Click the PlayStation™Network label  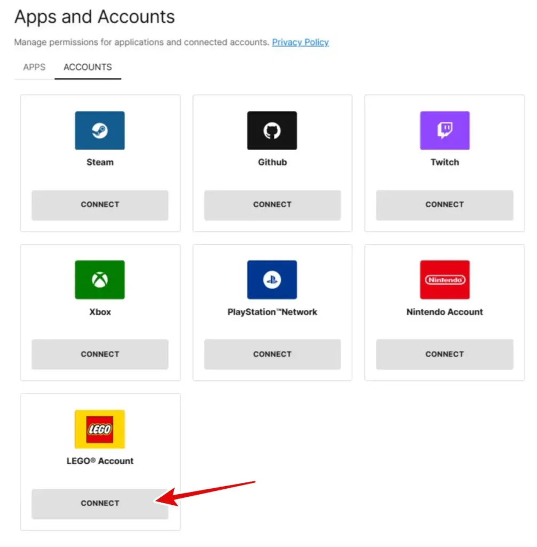272,312
